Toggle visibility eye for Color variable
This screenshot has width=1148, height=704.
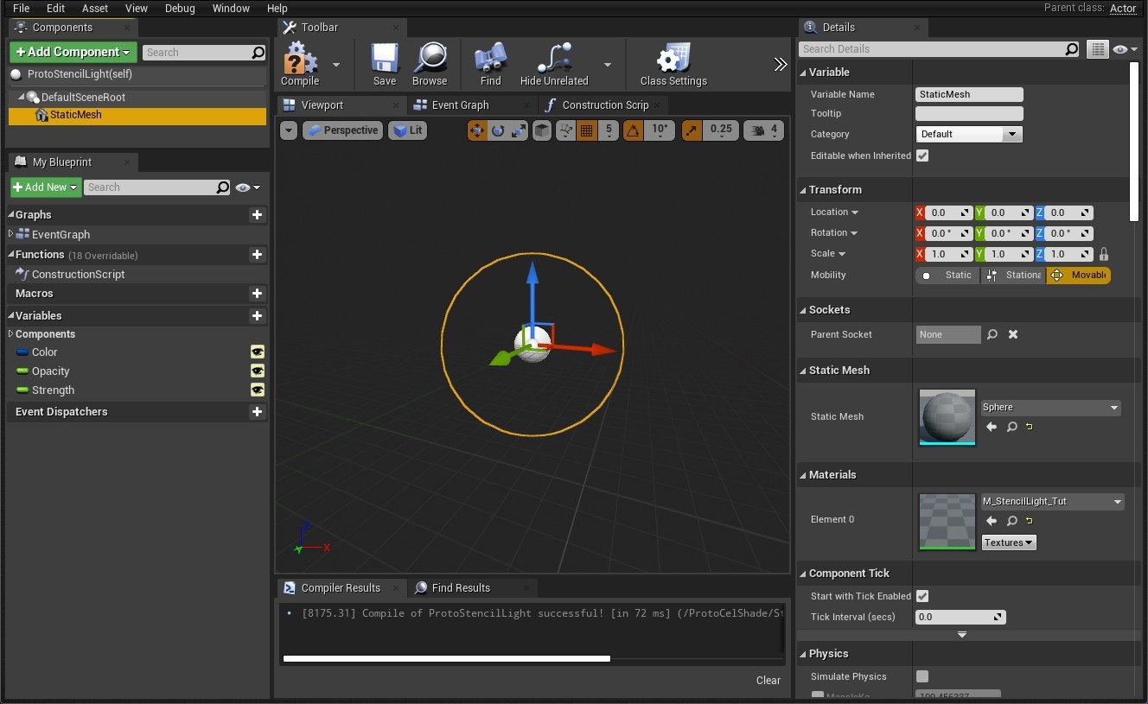coord(257,352)
